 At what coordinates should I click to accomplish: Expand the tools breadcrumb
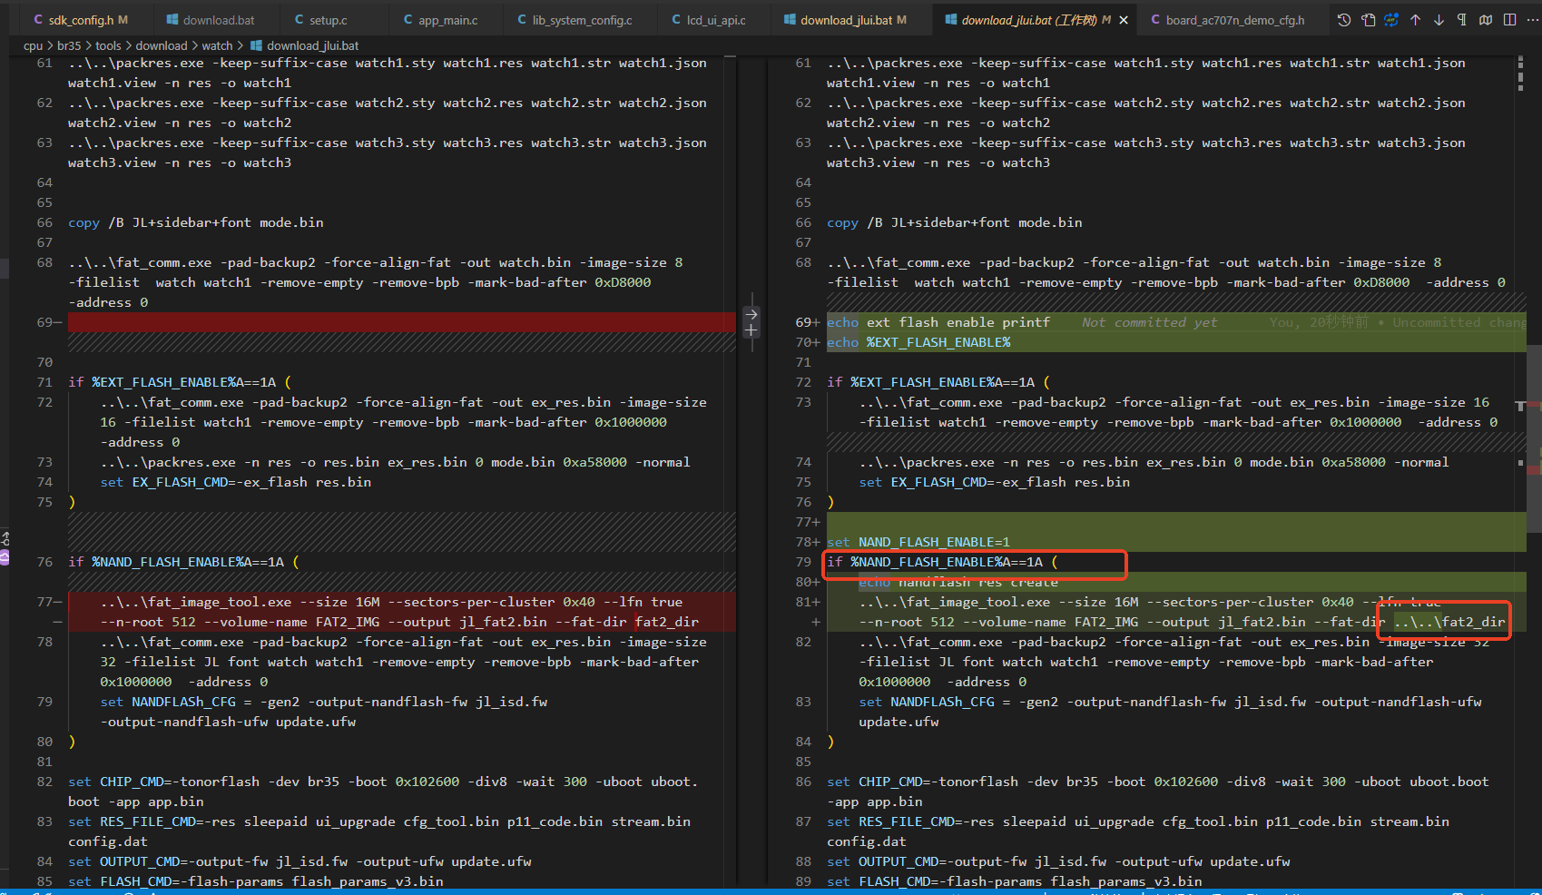[108, 45]
